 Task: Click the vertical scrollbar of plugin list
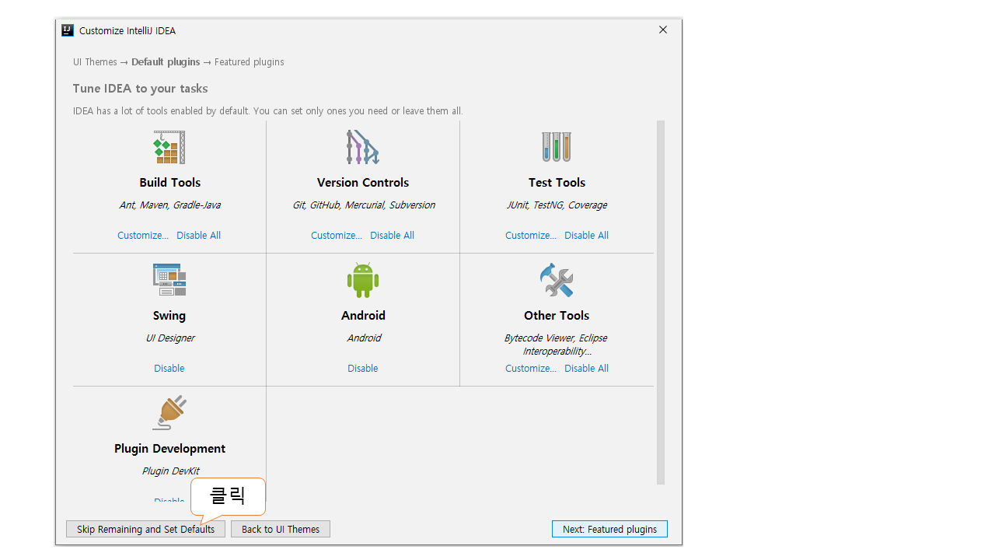[661, 302]
